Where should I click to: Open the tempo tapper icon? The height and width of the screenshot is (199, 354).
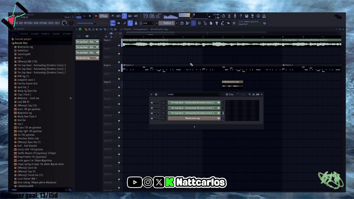222,23
